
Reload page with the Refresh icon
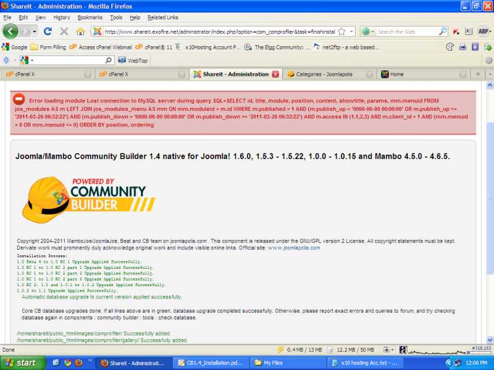point(48,31)
